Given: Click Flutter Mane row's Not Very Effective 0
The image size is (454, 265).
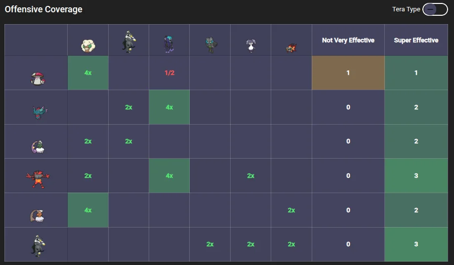Looking at the screenshot, I should click(348, 107).
